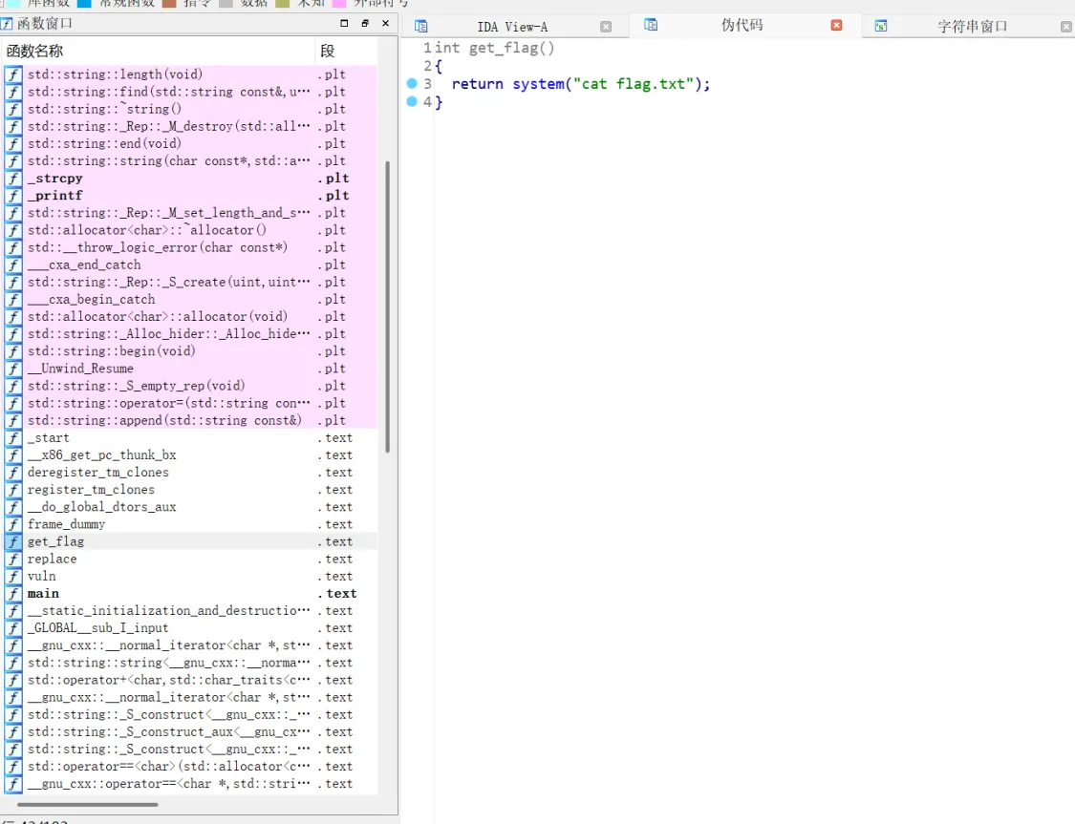Select std::string::_S_empty_rep(void) row
This screenshot has width=1075, height=824.
(x=190, y=386)
